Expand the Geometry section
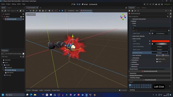Screen dimensions: 173x97 coord(133,73)
